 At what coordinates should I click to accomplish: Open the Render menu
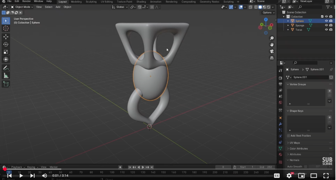27,2
